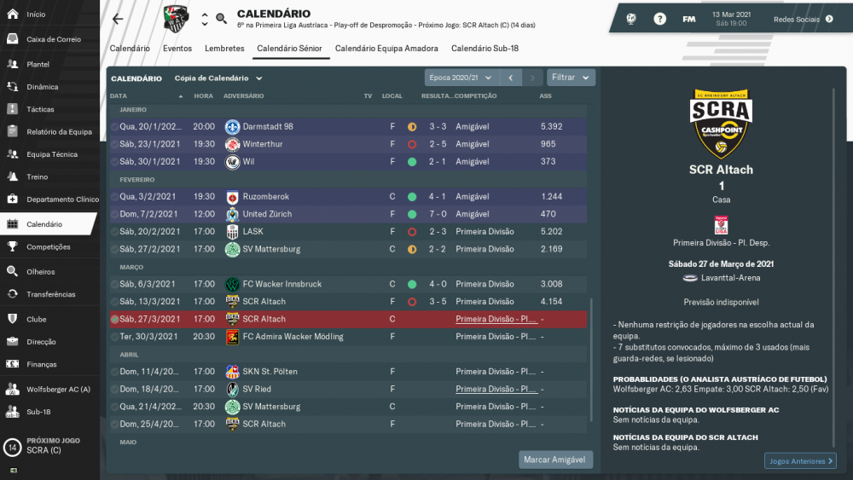Click the help question mark icon

pos(659,19)
